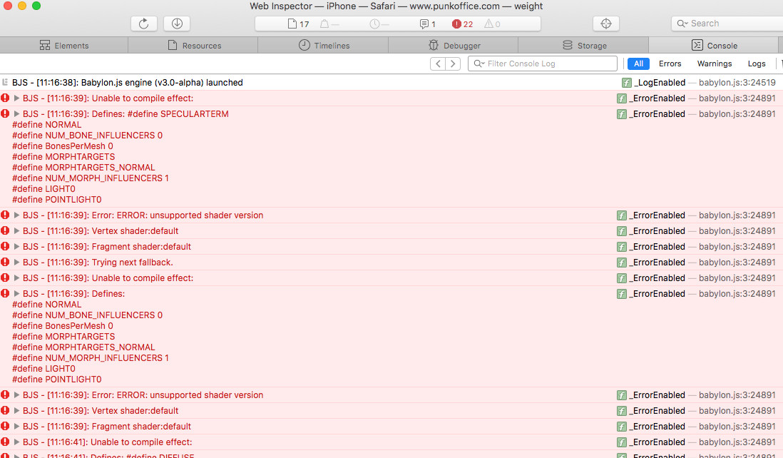Click the log count 1 indicator
The width and height of the screenshot is (783, 458).
tap(427, 24)
